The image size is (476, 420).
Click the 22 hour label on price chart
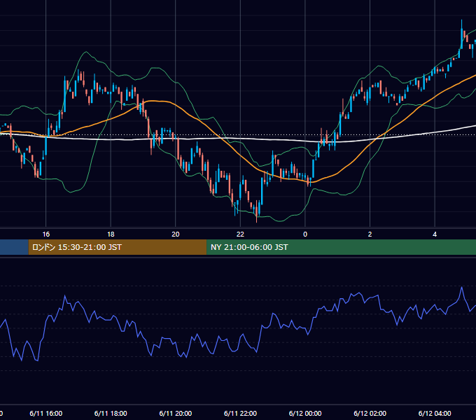tap(240, 234)
